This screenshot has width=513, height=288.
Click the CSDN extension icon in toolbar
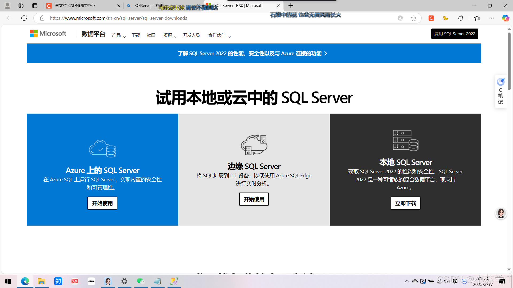(431, 18)
